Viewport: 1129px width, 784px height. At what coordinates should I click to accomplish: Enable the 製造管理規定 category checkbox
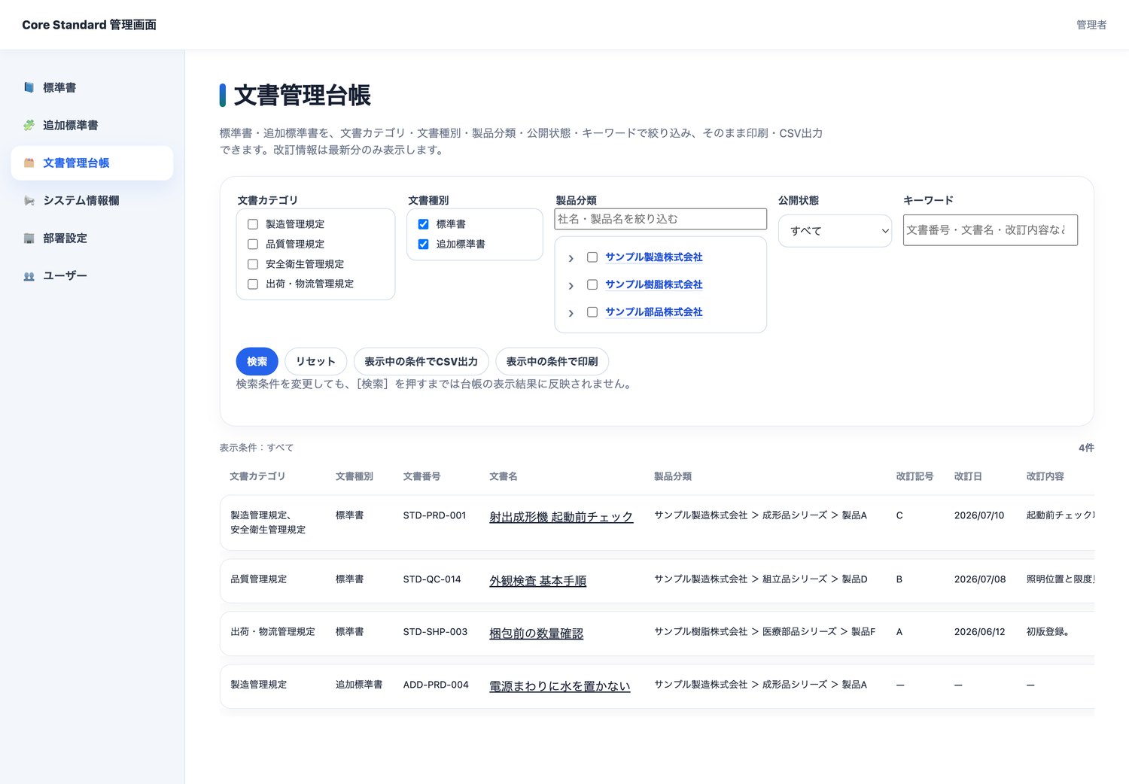point(253,224)
